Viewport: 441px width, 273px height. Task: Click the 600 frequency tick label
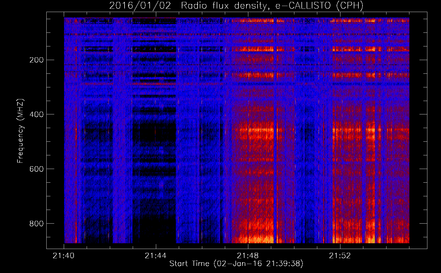[37, 169]
